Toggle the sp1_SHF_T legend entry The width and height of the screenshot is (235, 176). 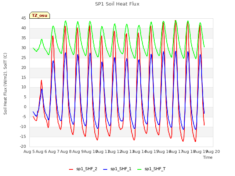pos(152,169)
